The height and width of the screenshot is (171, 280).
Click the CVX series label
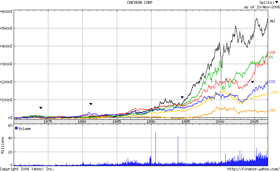coord(272,82)
